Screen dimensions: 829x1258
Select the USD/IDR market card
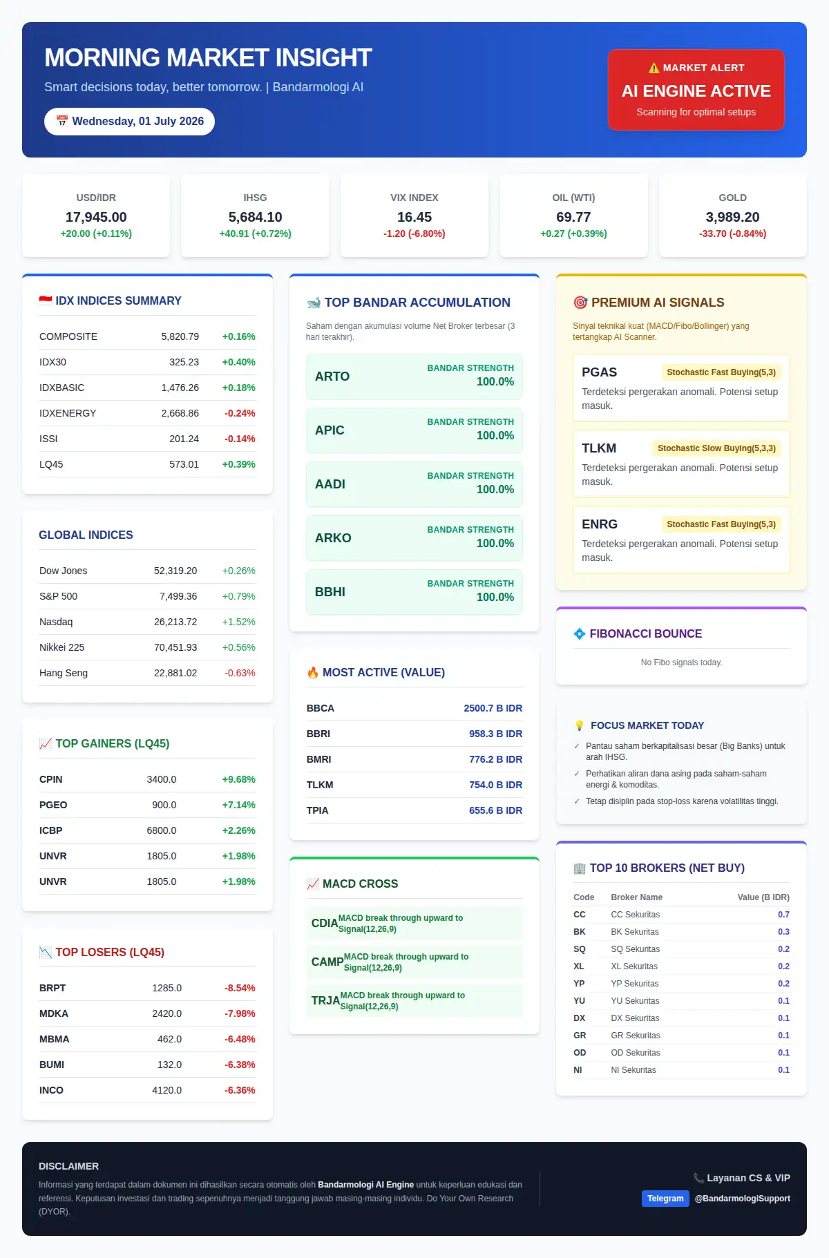(x=96, y=216)
